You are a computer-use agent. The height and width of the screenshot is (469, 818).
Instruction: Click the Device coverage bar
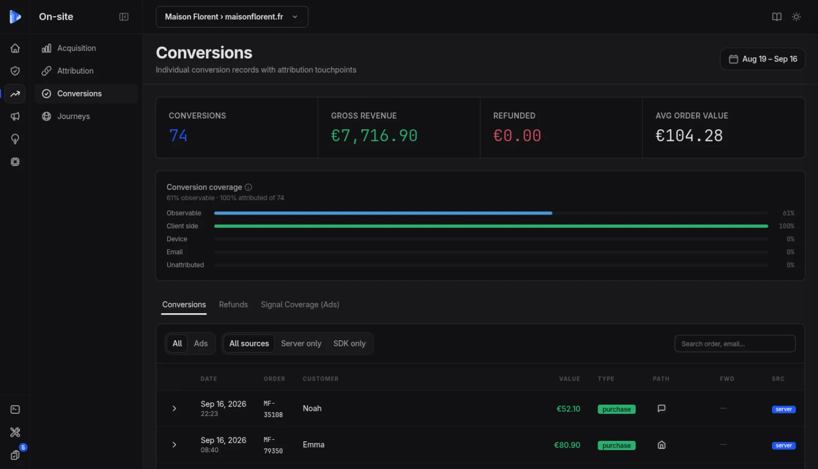point(491,239)
